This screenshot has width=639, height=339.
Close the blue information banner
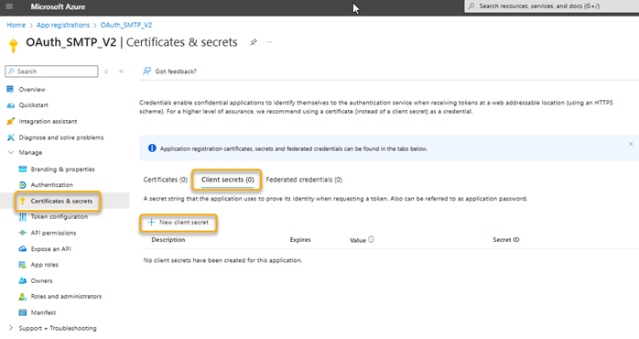coord(631,144)
